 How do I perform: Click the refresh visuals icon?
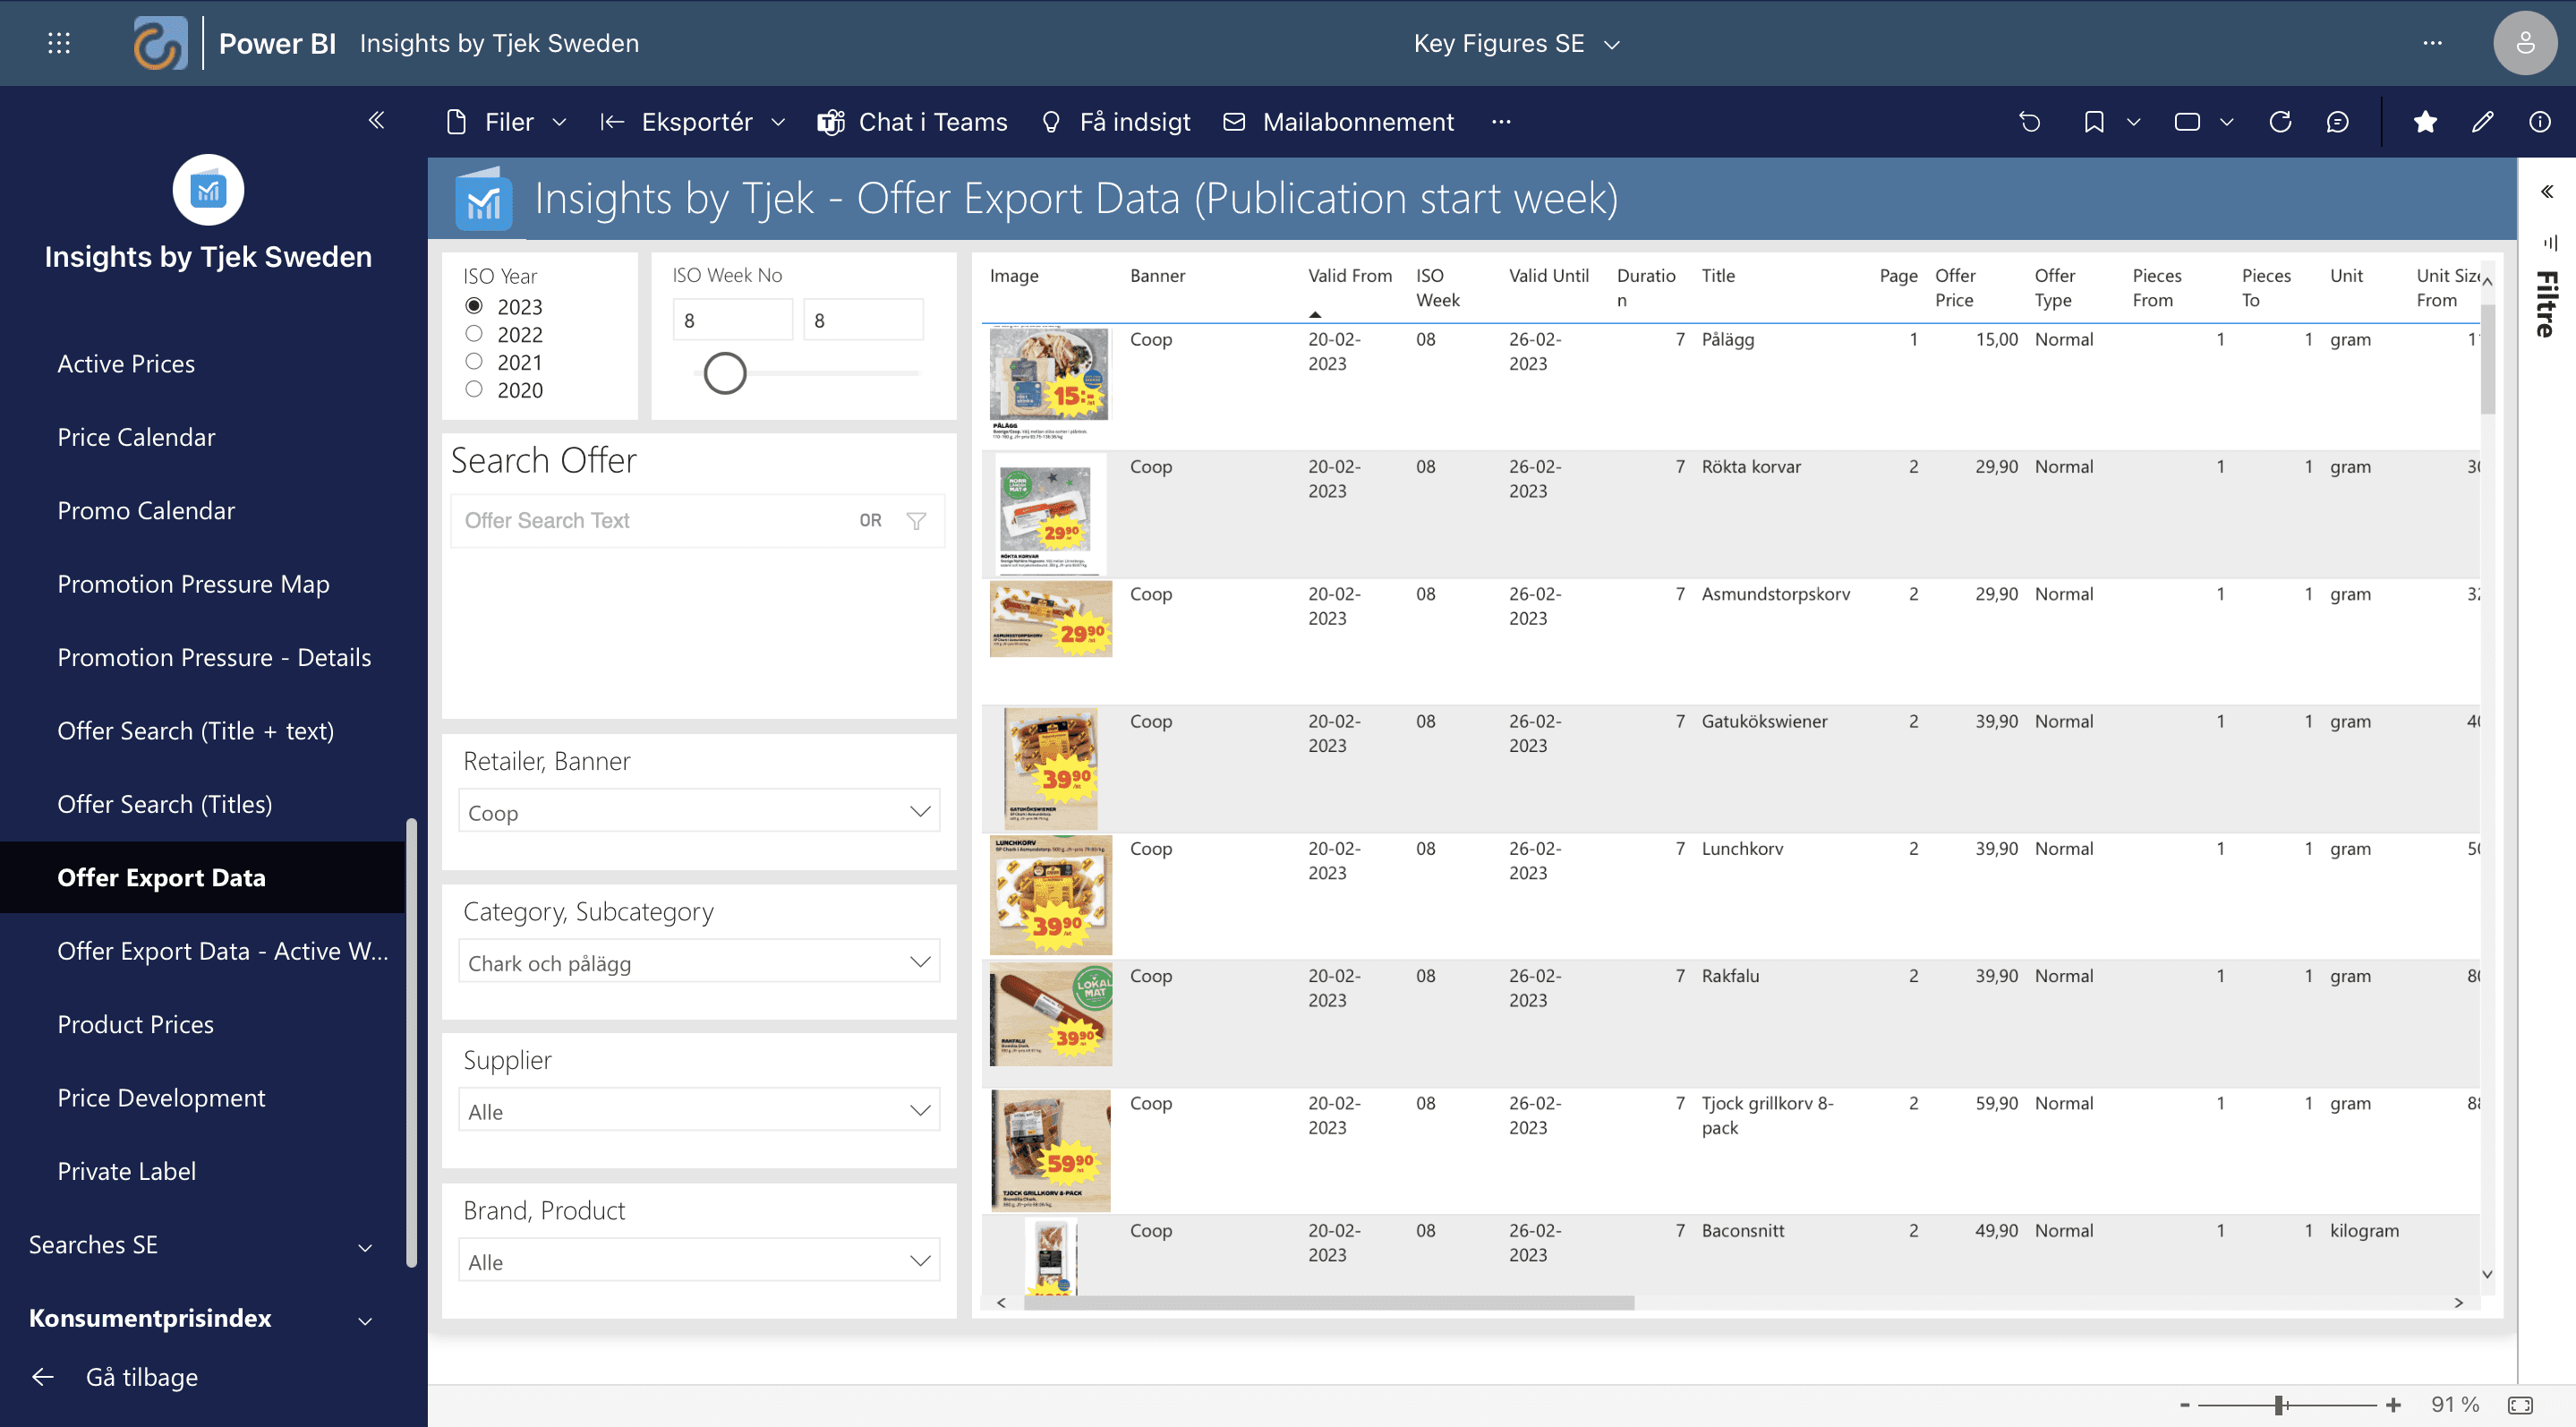[x=2280, y=122]
